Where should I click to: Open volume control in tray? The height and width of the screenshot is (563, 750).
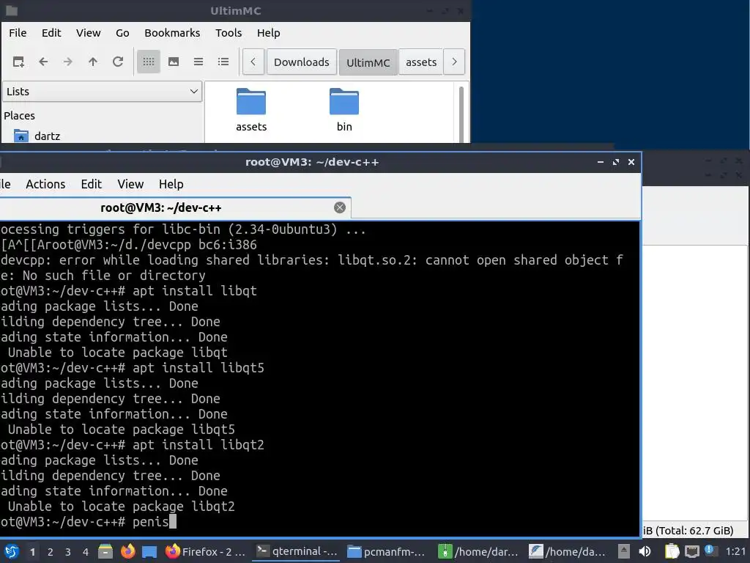tap(645, 551)
